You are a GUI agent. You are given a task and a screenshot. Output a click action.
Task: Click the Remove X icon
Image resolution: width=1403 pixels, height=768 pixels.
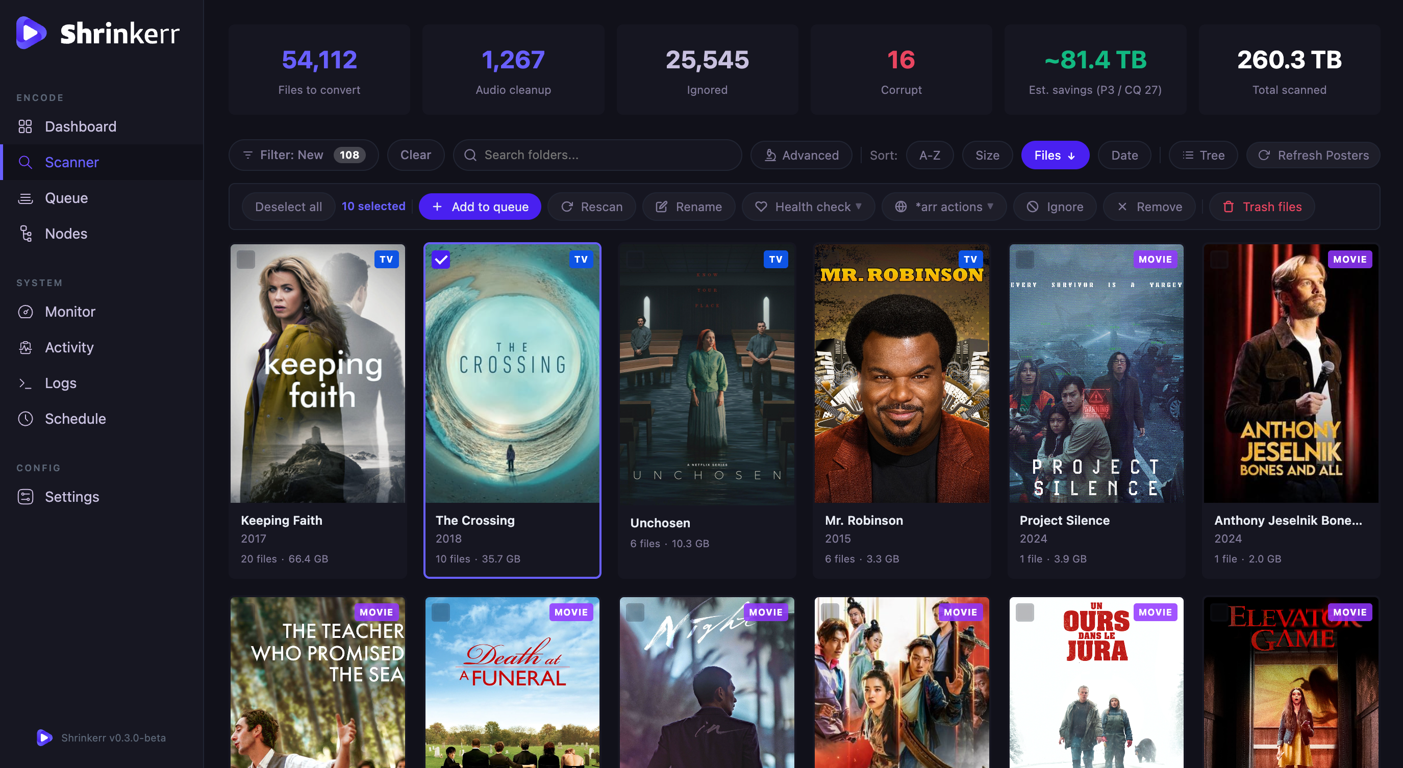coord(1122,207)
